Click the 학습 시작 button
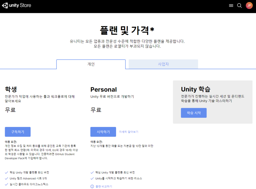The image size is (256, 189). pyautogui.click(x=194, y=113)
